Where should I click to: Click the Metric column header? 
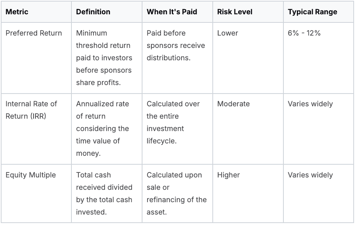tap(17, 12)
